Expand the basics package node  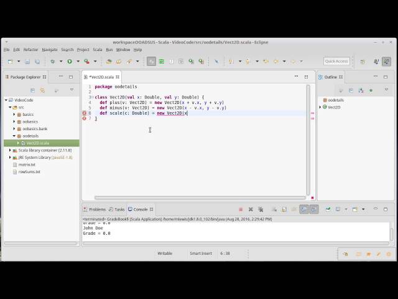pos(14,115)
